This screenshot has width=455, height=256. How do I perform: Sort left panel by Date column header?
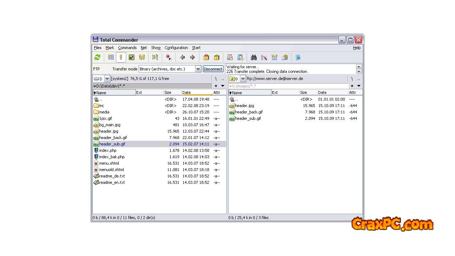tap(196, 92)
